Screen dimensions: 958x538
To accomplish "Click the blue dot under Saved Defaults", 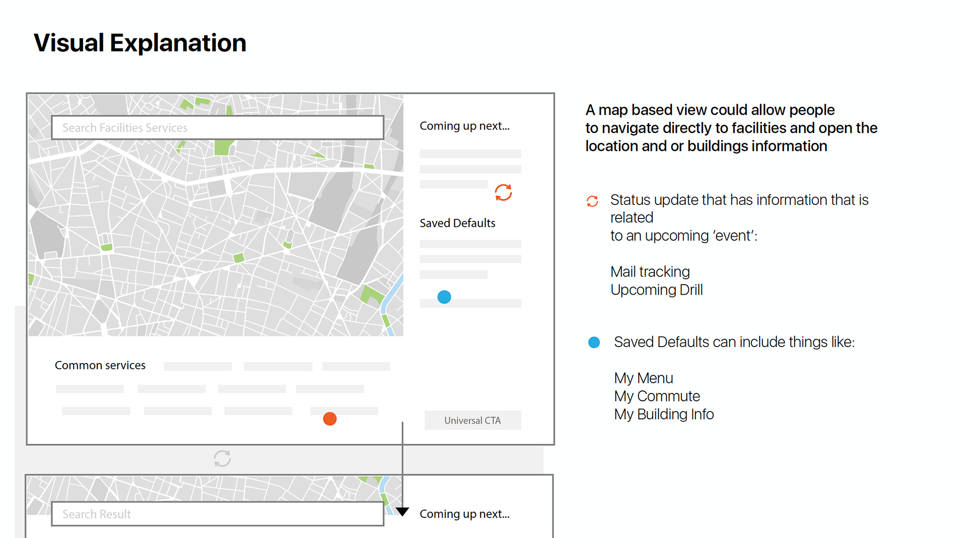I will (444, 297).
